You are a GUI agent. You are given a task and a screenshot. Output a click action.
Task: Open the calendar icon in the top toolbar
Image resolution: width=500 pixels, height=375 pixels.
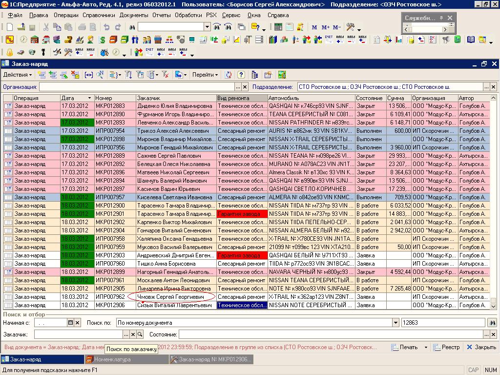(289, 27)
